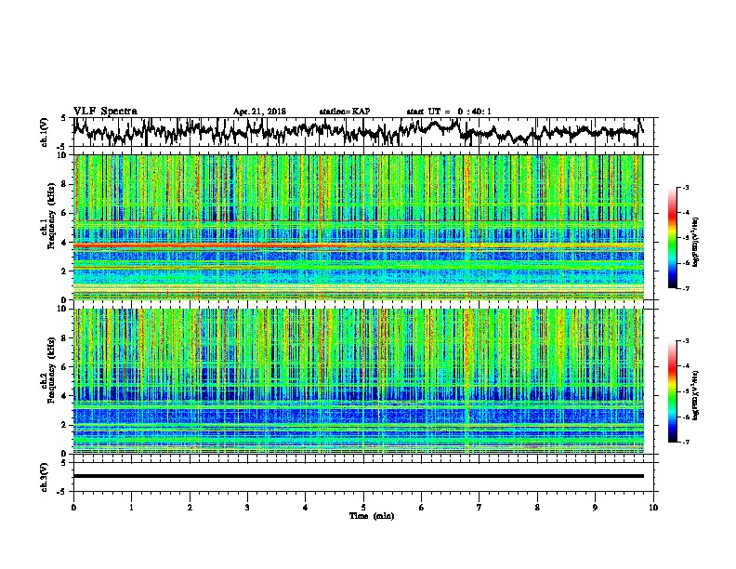The image size is (736, 569).
Task: Click the "-7" label at bottom of ch.2 colorbar
Action: pos(686,442)
